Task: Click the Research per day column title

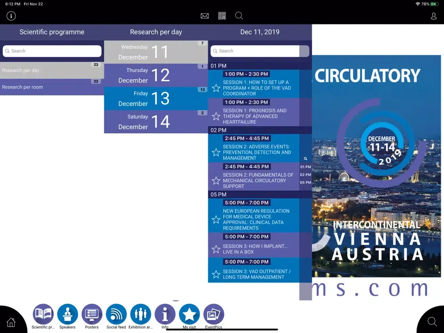Action: [x=156, y=32]
